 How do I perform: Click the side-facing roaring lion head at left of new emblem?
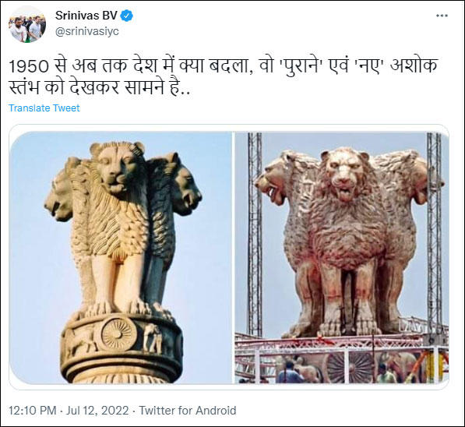[271, 182]
